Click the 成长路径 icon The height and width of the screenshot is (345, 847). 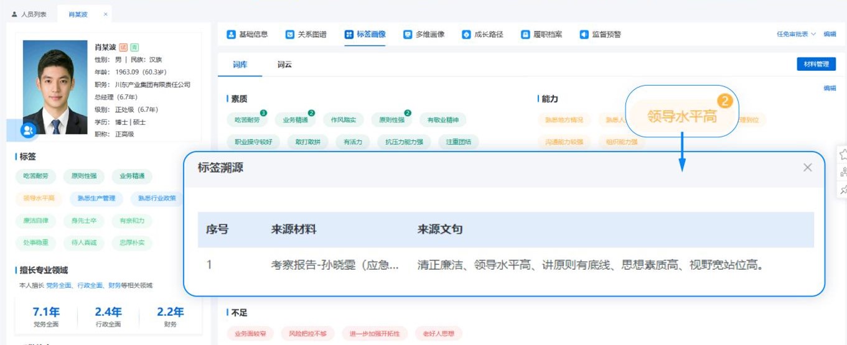pyautogui.click(x=466, y=35)
